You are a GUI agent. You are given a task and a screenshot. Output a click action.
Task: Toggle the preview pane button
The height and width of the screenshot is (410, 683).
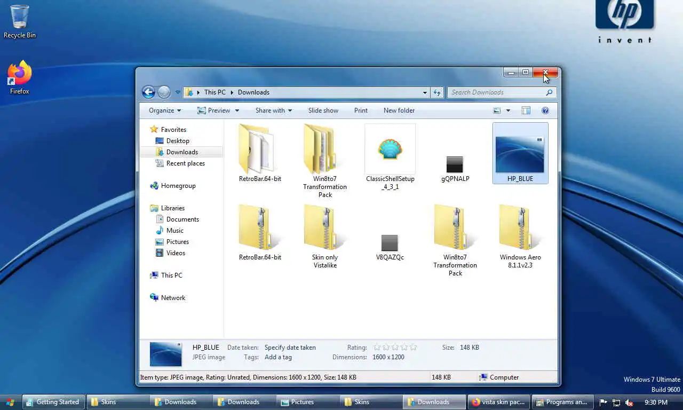click(x=526, y=111)
